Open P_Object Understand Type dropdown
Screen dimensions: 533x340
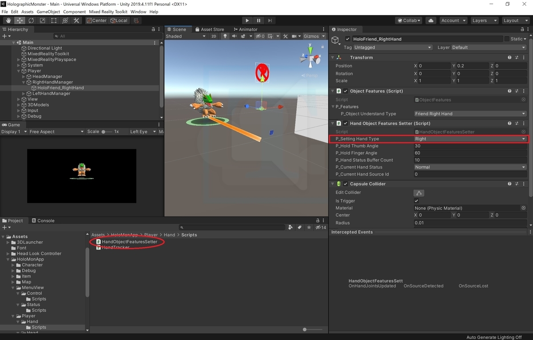click(x=470, y=114)
